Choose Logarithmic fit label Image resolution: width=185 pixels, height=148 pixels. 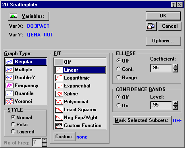pyautogui.click(x=77, y=78)
